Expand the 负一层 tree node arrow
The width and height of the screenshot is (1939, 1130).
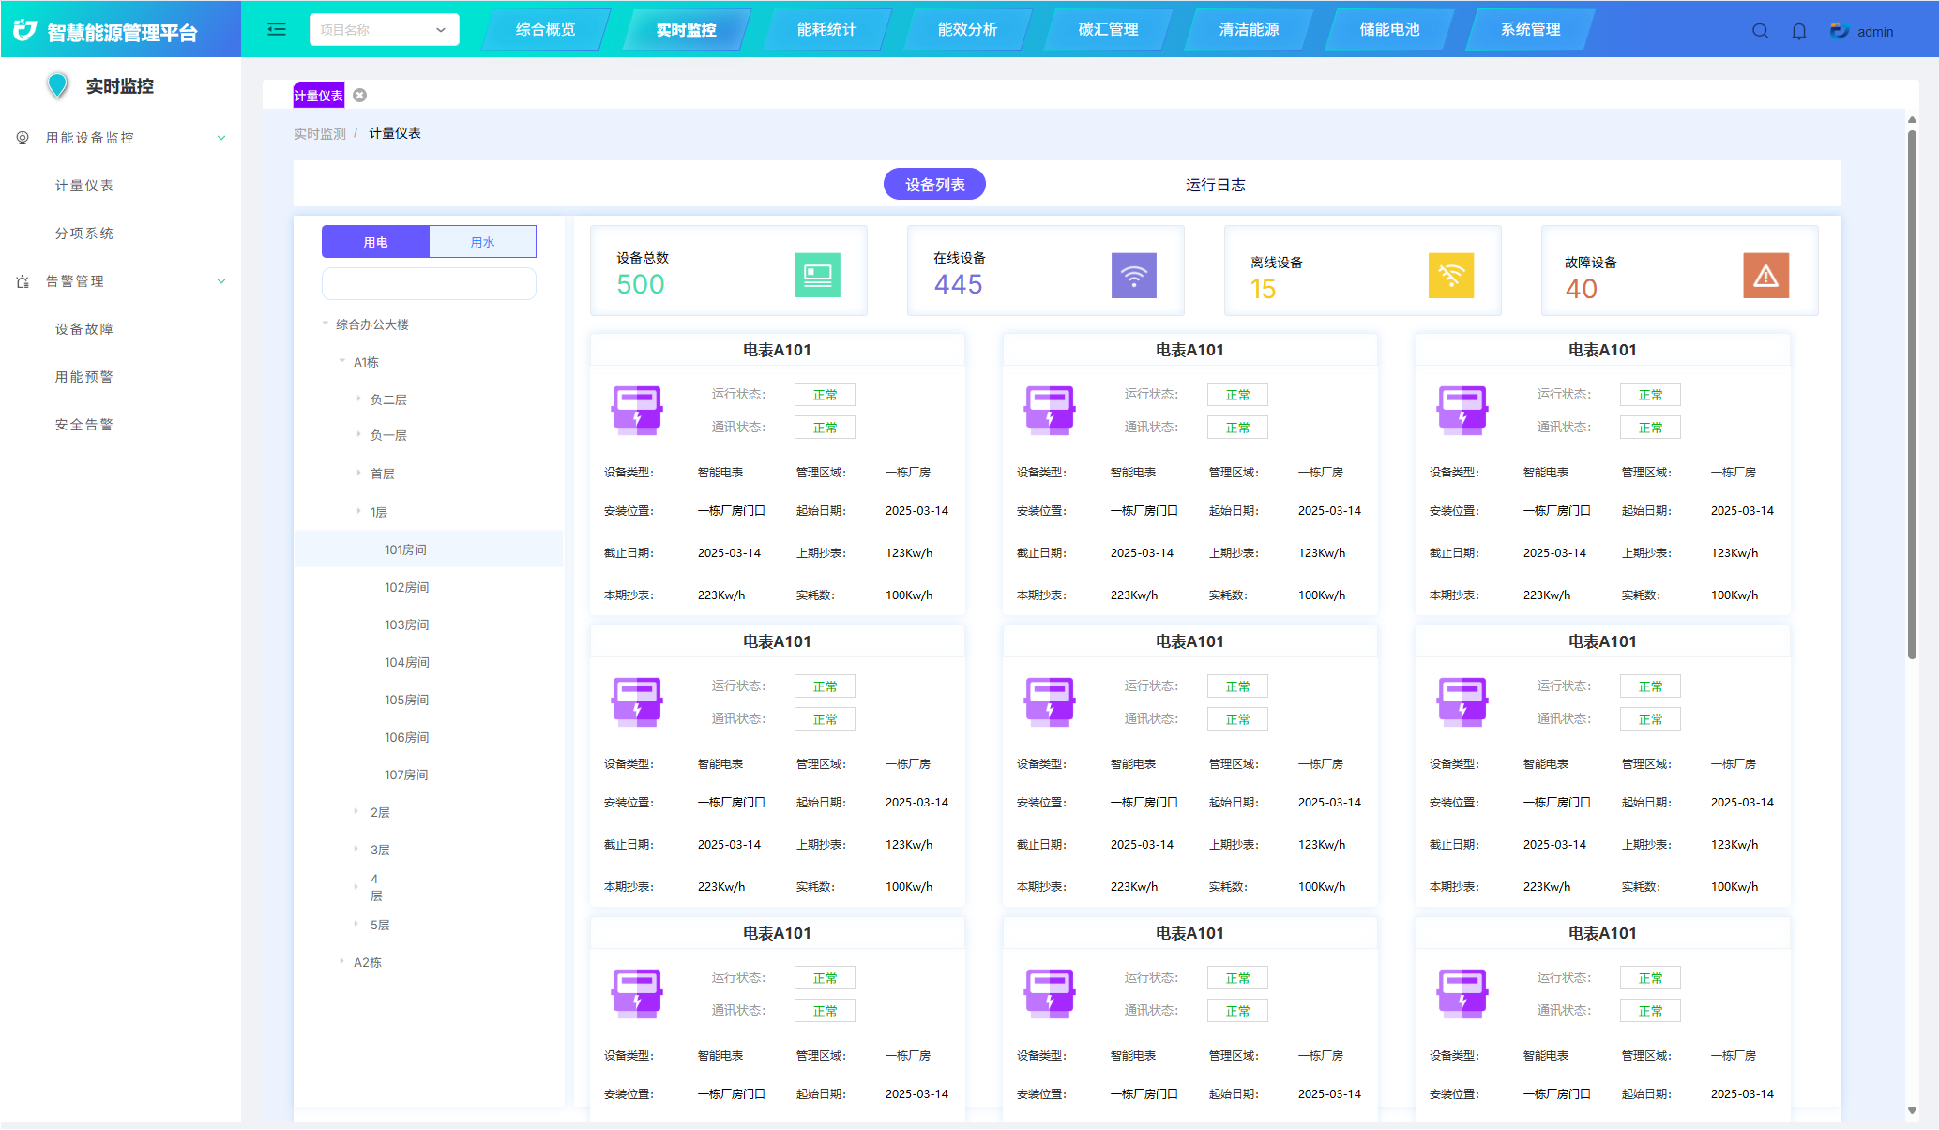click(x=358, y=434)
